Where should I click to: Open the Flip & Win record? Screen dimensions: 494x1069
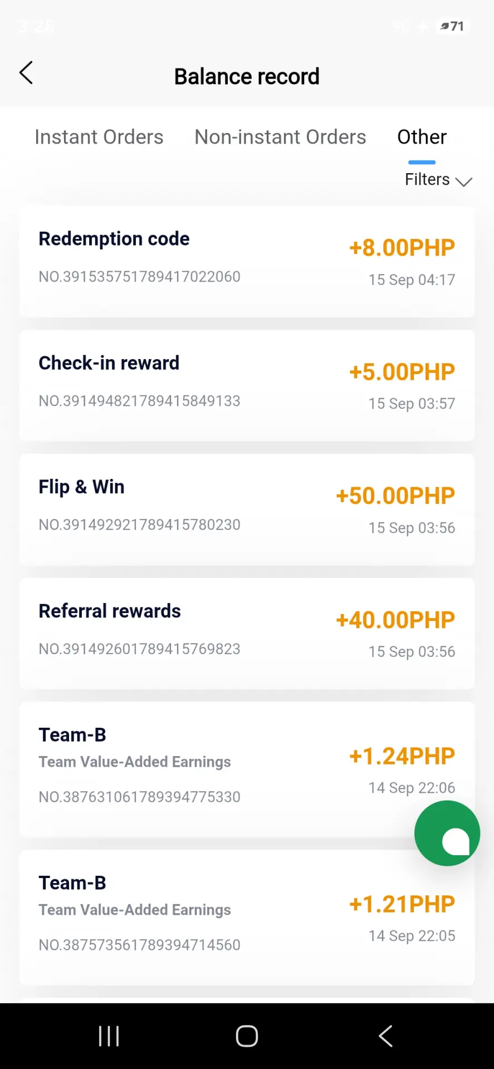click(x=247, y=510)
